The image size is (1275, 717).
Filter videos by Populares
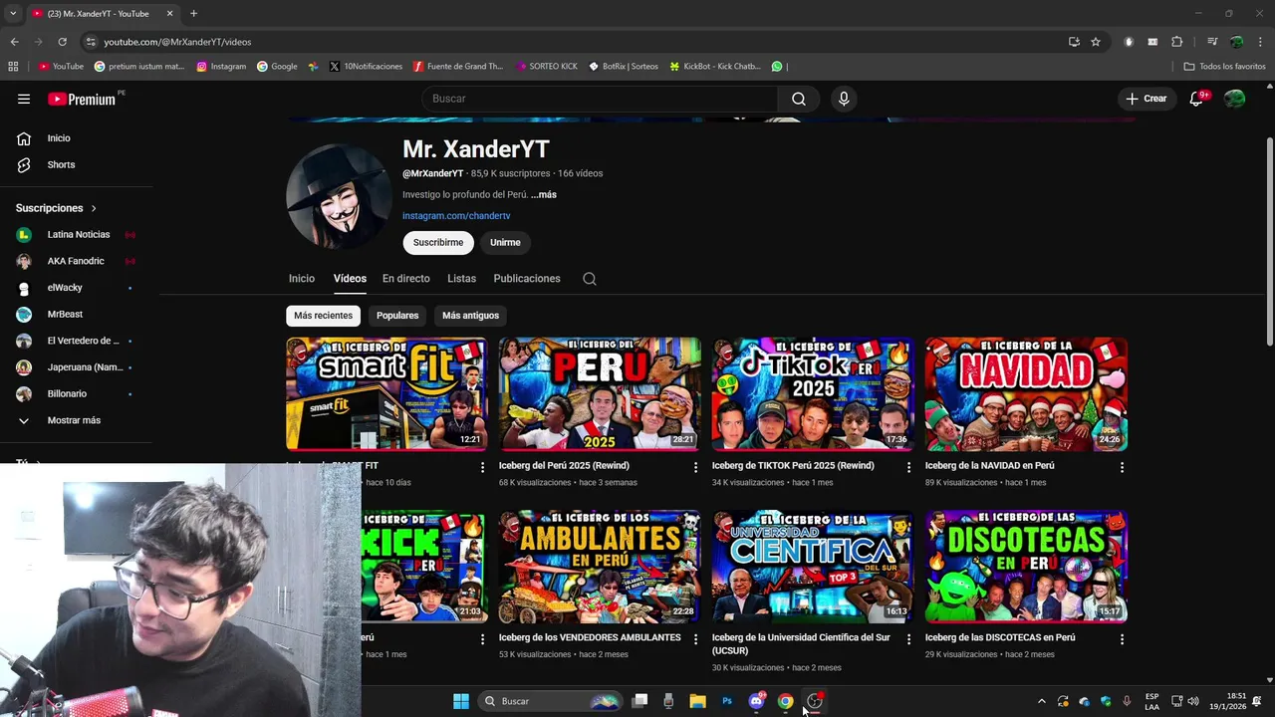coord(397,316)
